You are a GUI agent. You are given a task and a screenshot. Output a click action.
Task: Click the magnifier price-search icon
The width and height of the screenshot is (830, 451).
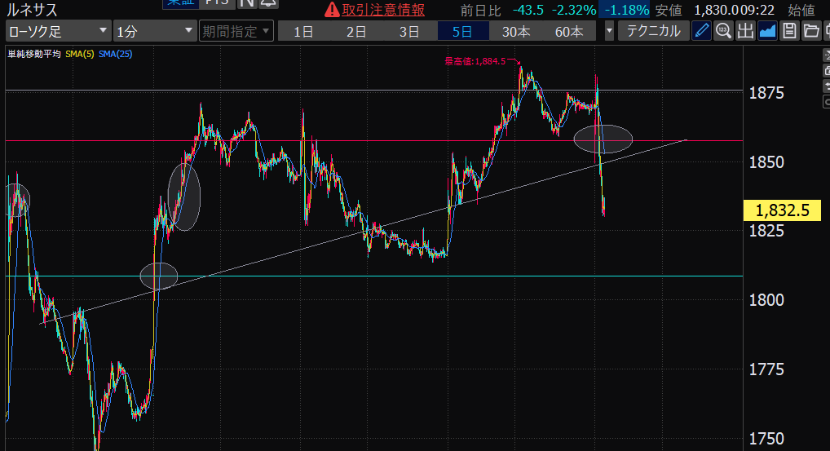coord(723,32)
